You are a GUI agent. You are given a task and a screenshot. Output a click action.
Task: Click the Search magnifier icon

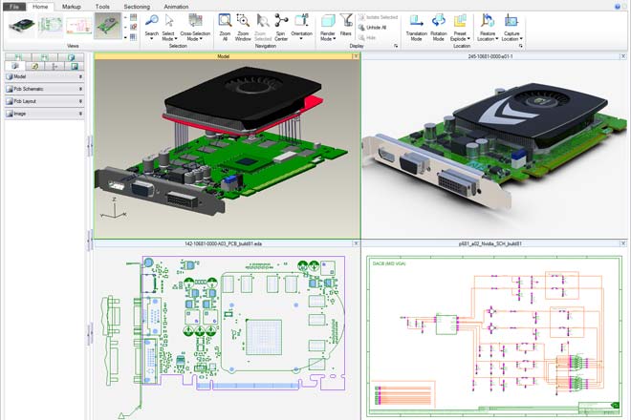coord(152,20)
